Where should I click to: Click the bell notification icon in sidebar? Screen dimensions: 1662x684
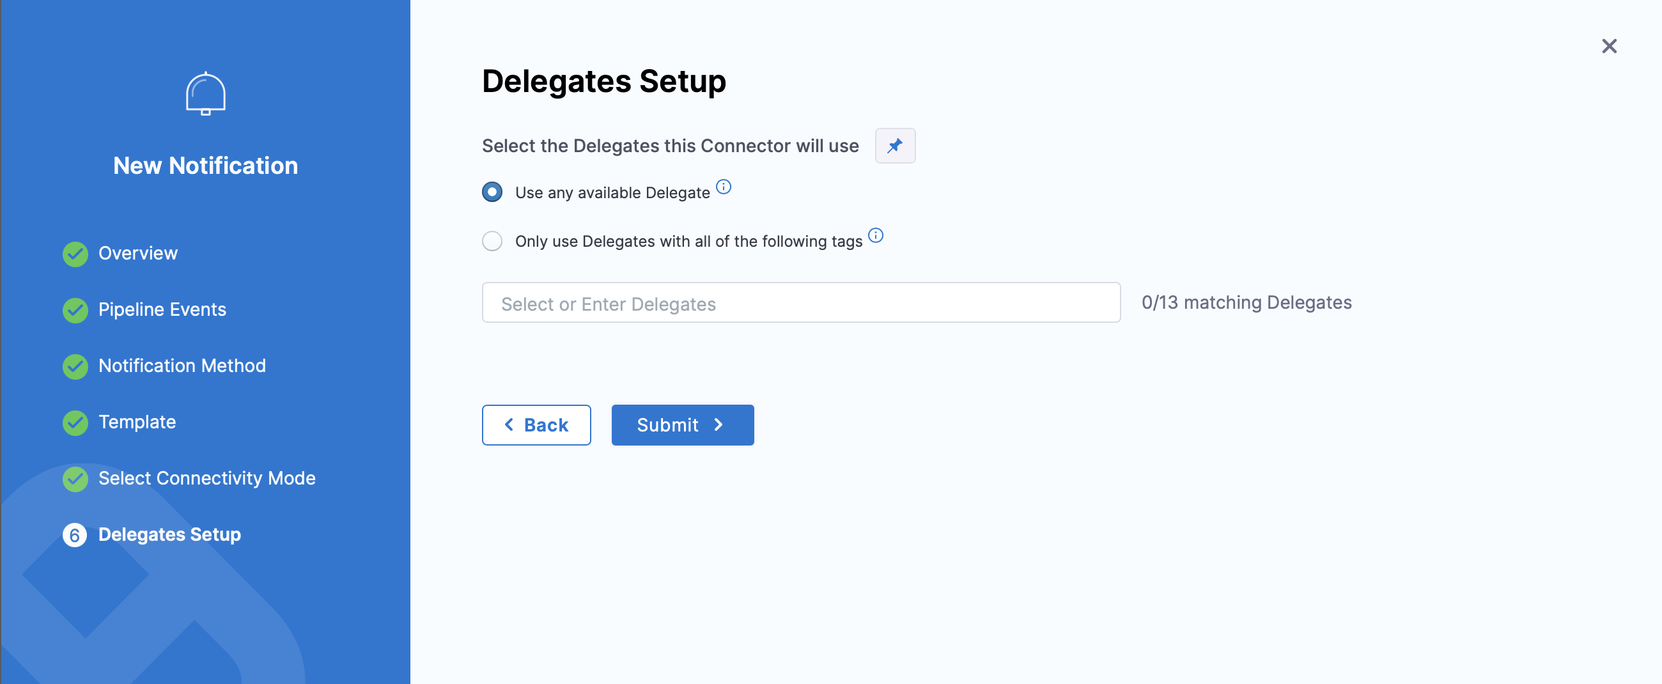point(205,94)
